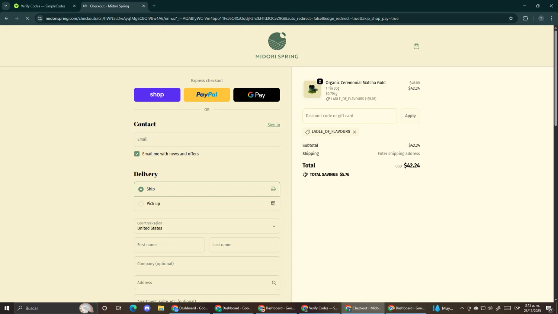Open Discord from the taskbar

[x=147, y=308]
